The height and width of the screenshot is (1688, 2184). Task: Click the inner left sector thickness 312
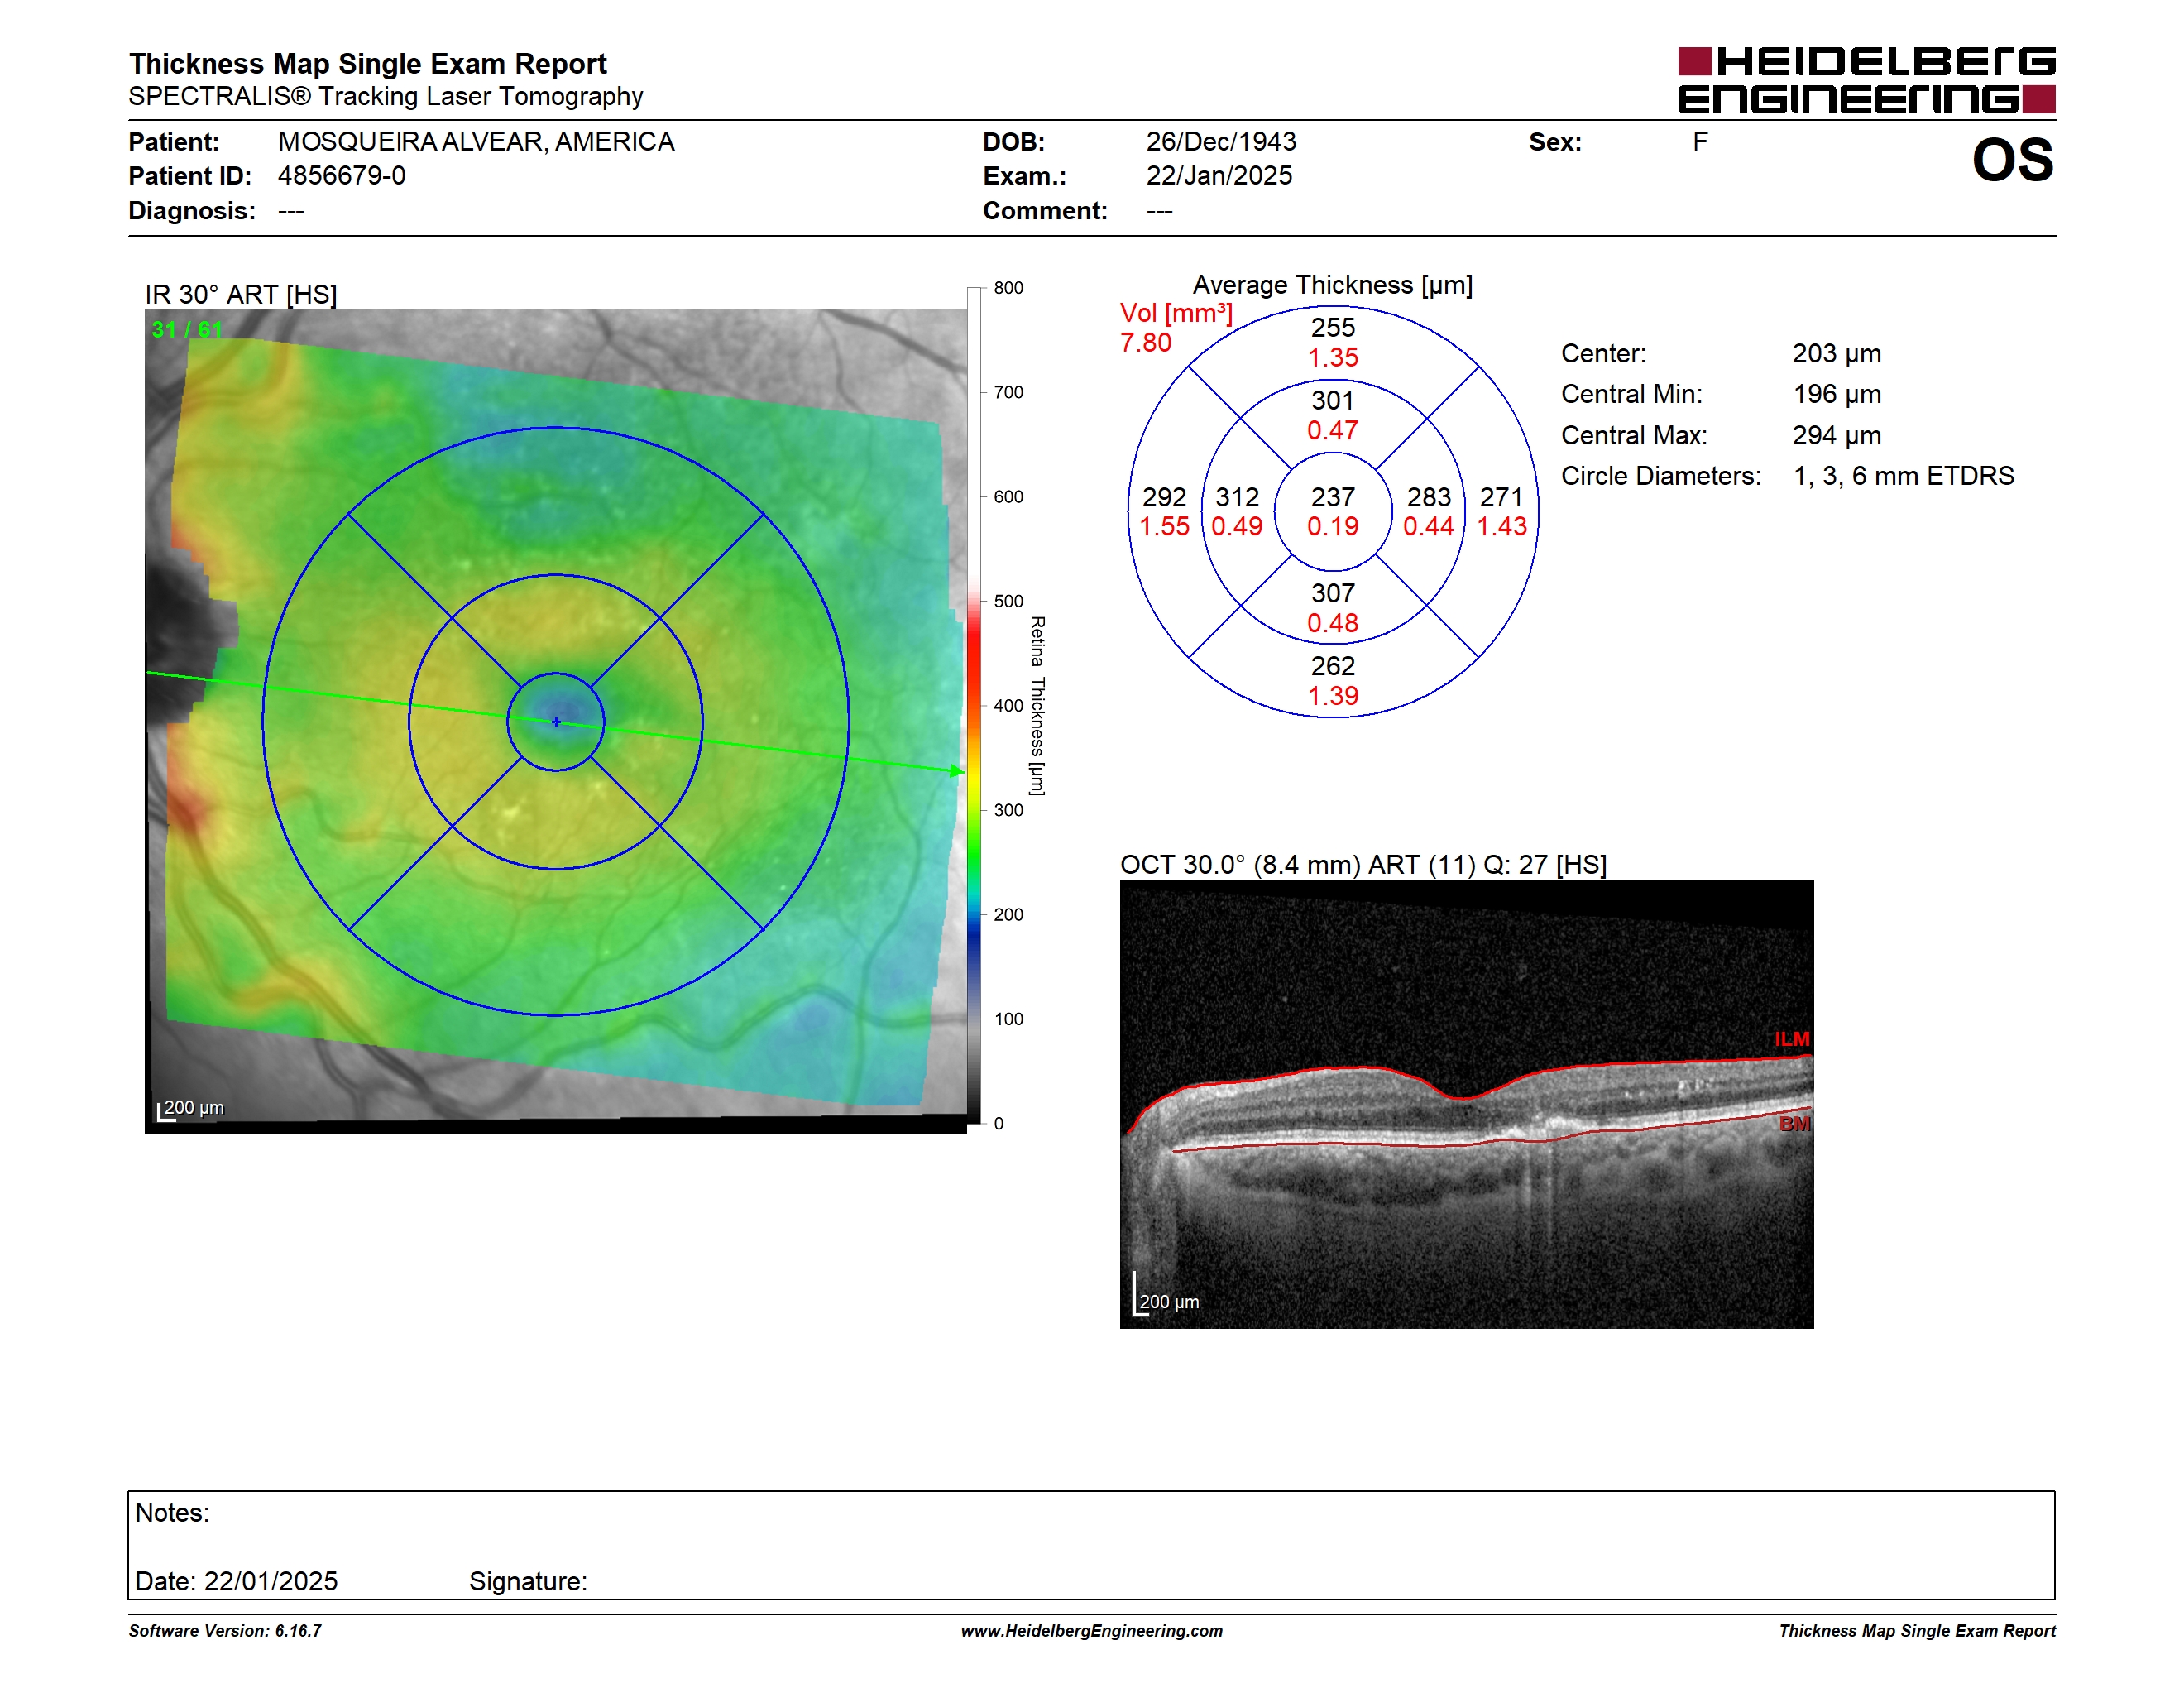click(x=1237, y=497)
